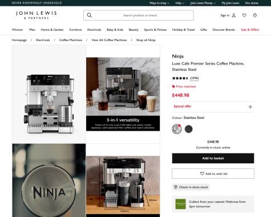The image size is (271, 217).
Task: Expand the Ways to shop dropdown
Action: [x=159, y=3]
